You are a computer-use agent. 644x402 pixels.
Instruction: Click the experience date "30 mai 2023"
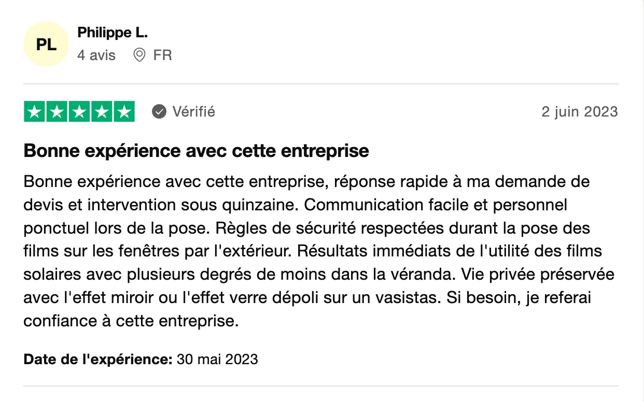[217, 358]
